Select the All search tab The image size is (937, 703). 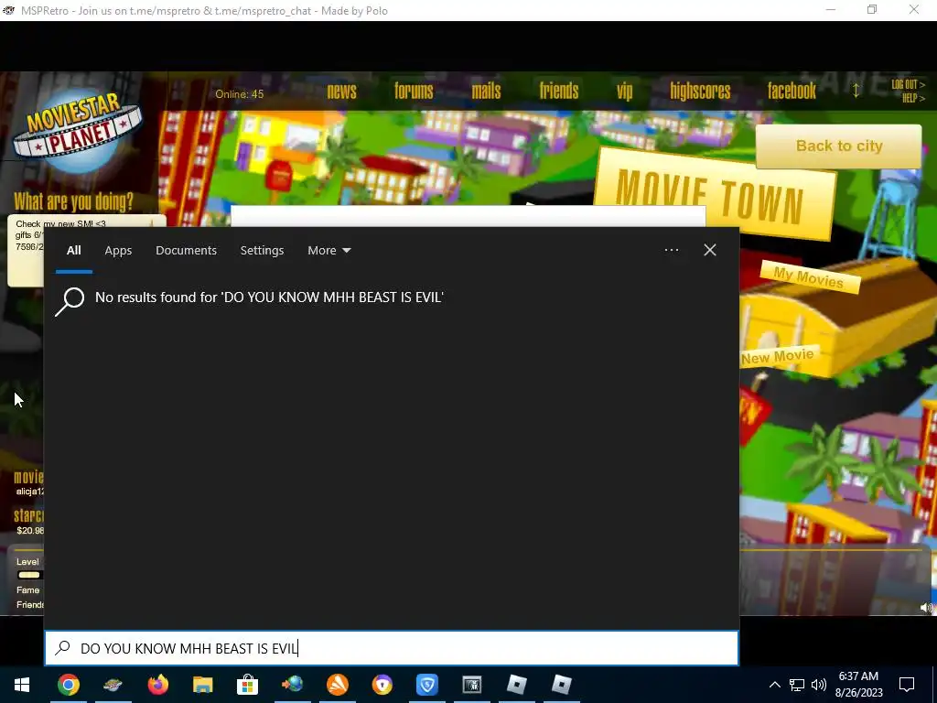click(73, 251)
